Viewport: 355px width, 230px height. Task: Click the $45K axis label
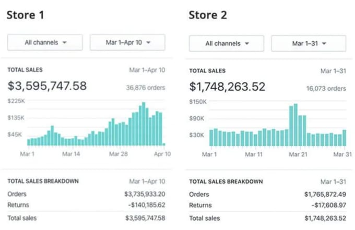coord(15,135)
